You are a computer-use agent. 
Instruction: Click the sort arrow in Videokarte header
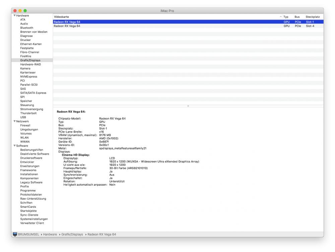tap(280, 17)
